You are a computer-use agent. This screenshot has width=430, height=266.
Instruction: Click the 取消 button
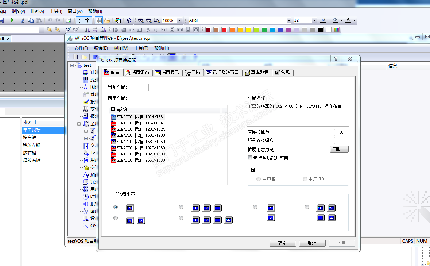click(x=312, y=243)
